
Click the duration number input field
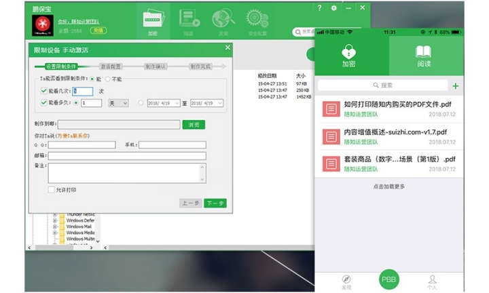point(92,103)
